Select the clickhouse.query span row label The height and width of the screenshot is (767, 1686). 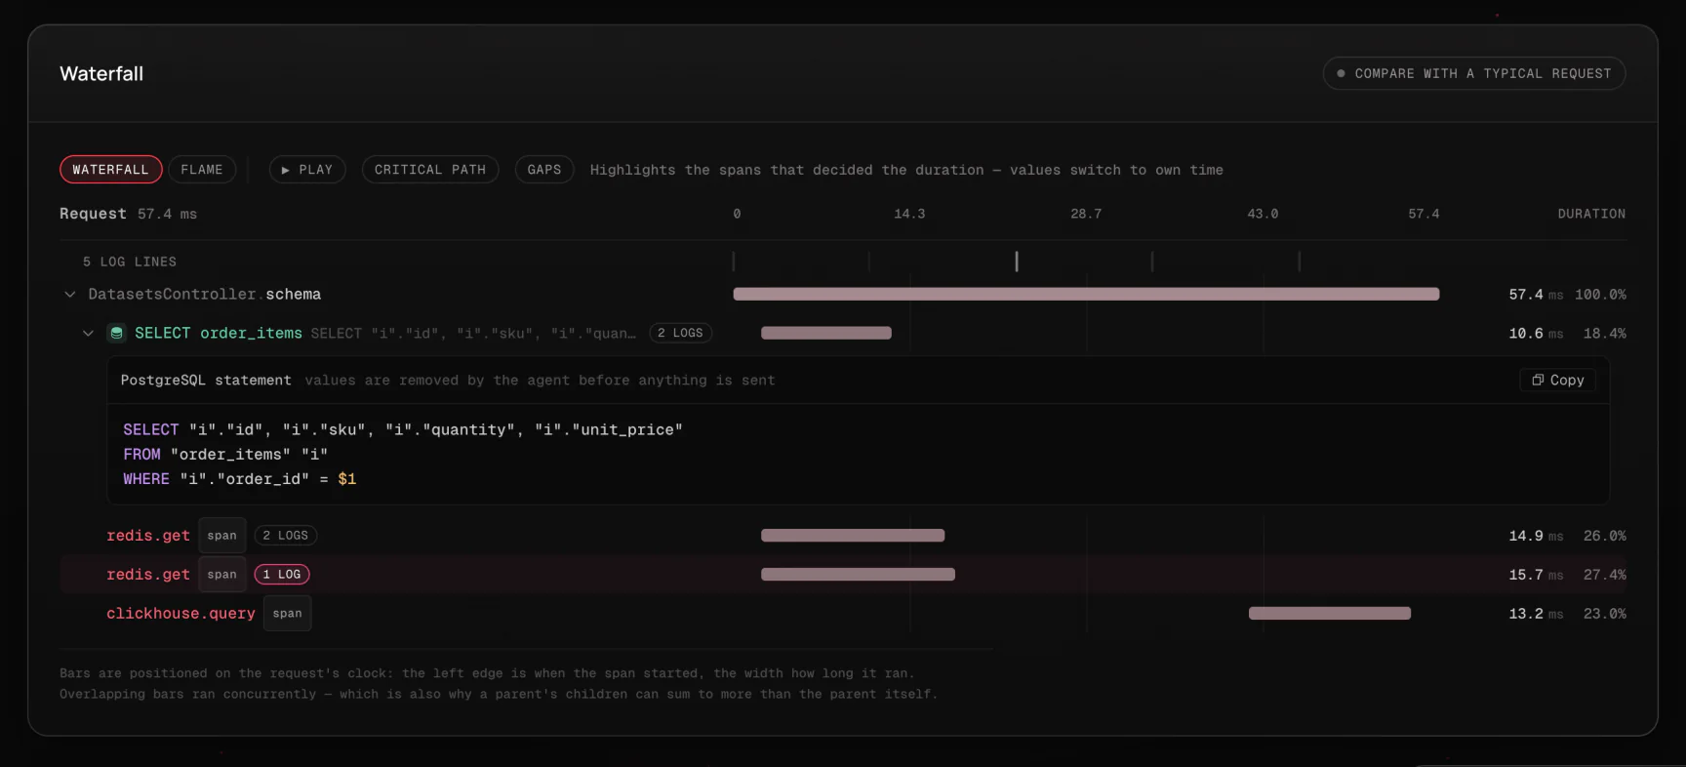tap(181, 613)
